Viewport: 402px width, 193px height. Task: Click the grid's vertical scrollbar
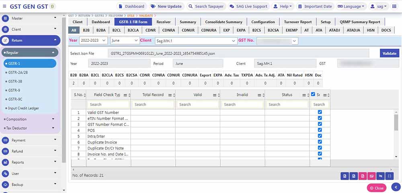click(396, 122)
